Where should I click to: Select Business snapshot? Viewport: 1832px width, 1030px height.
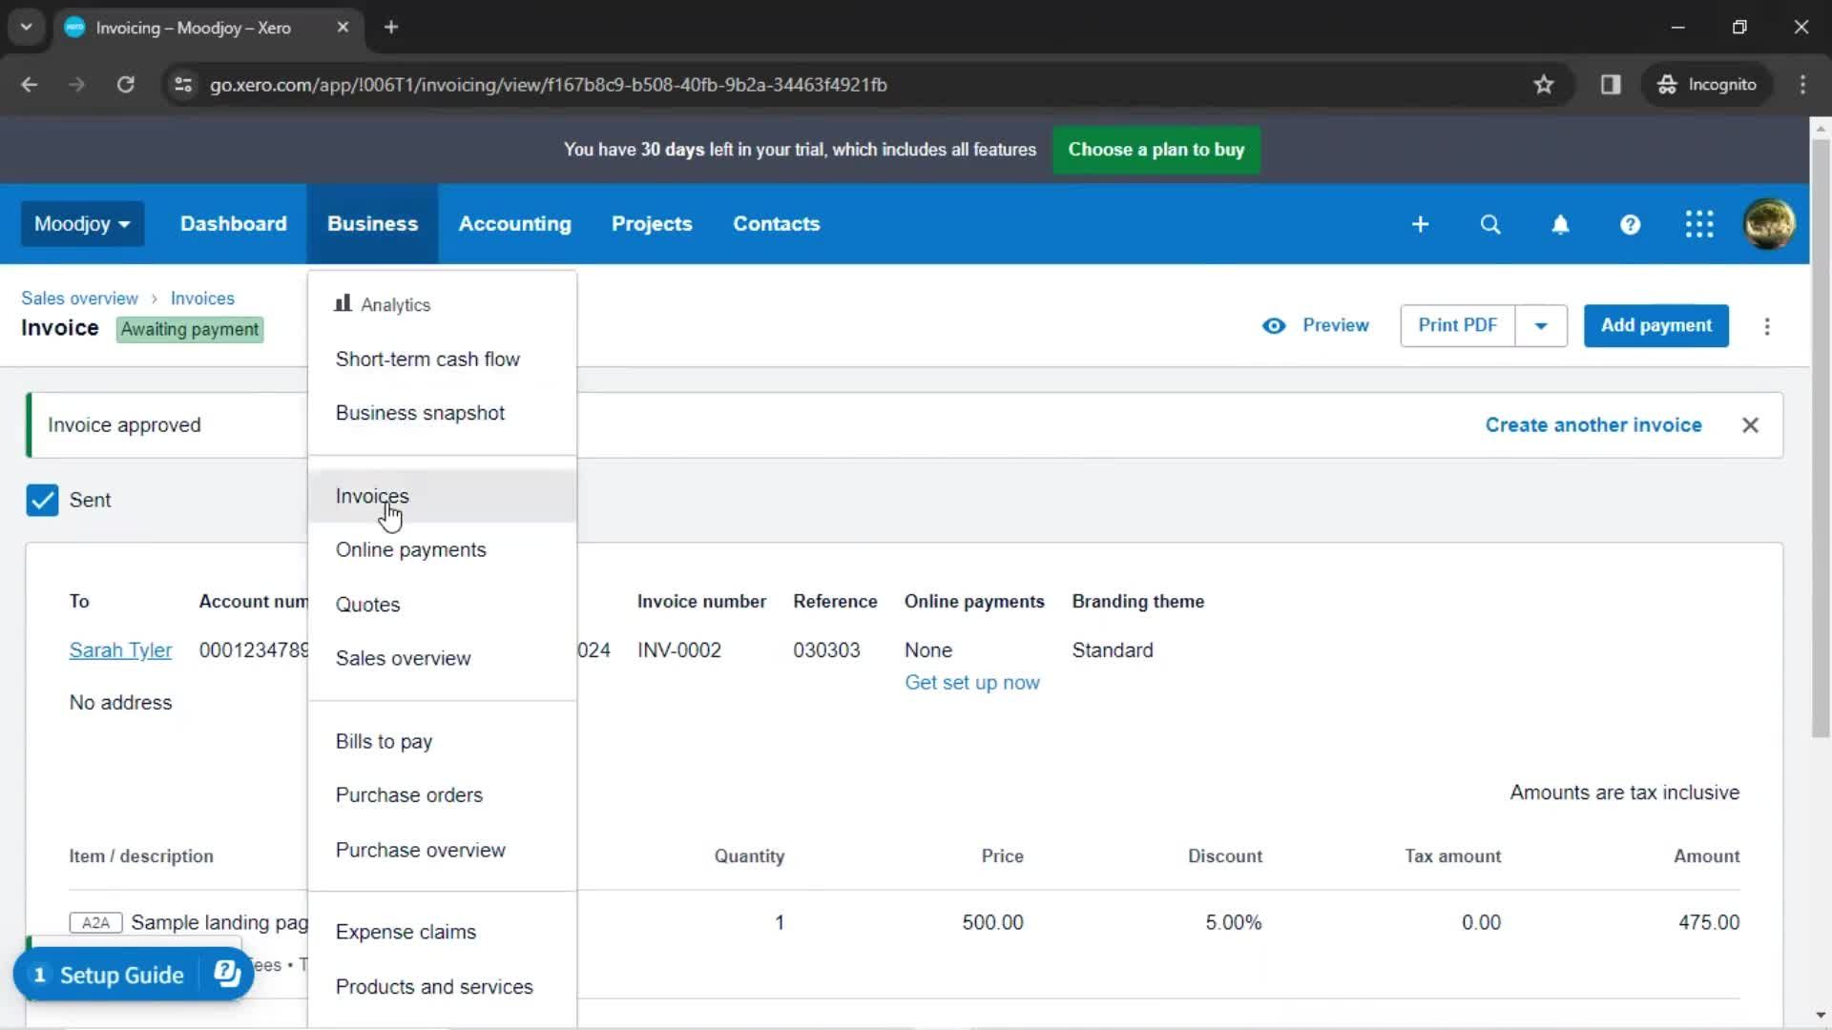pyautogui.click(x=442, y=413)
